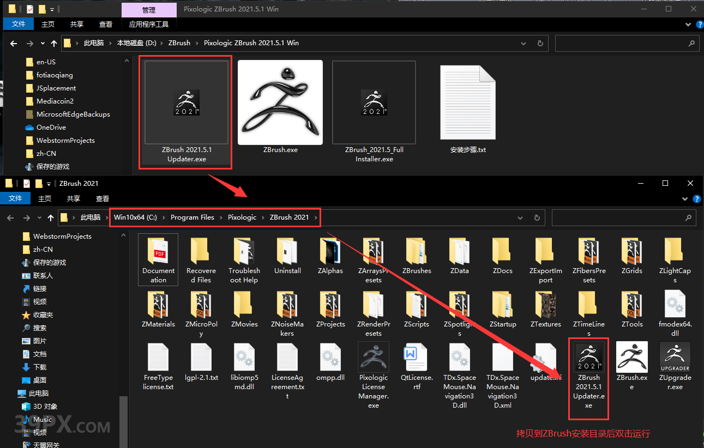Click 本地磁盘 (D:) in top address bar
Screen dimensions: 704x448
pyautogui.click(x=136, y=43)
